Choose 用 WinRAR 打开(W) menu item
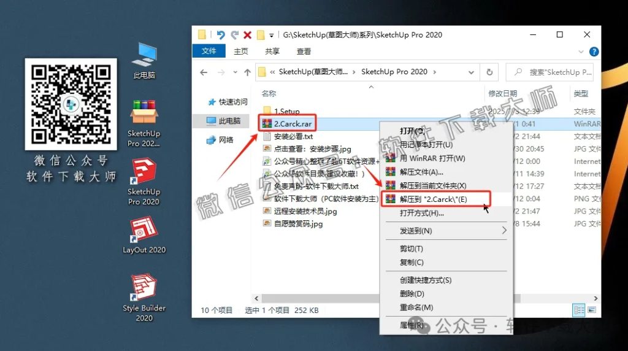The image size is (628, 351). 446,158
